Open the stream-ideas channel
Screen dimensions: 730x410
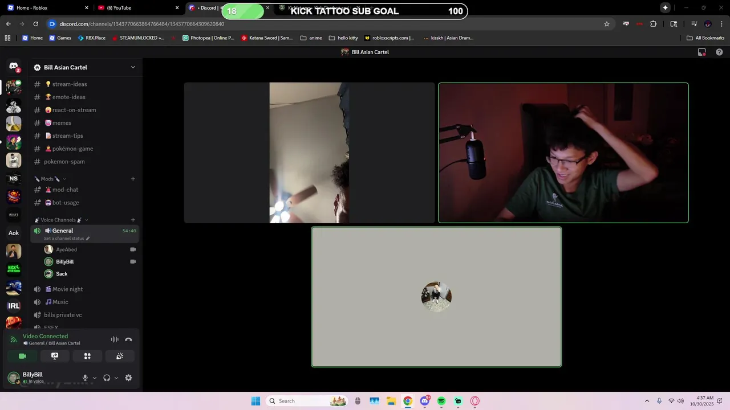coord(84,84)
